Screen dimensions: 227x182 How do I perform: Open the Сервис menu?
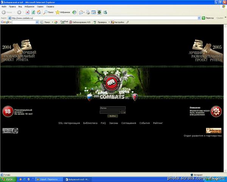tap(40, 7)
